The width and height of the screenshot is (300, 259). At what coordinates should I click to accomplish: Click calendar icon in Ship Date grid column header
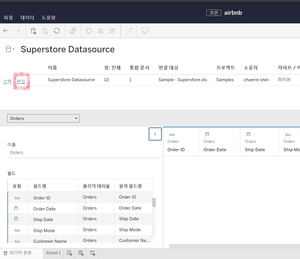click(x=248, y=134)
